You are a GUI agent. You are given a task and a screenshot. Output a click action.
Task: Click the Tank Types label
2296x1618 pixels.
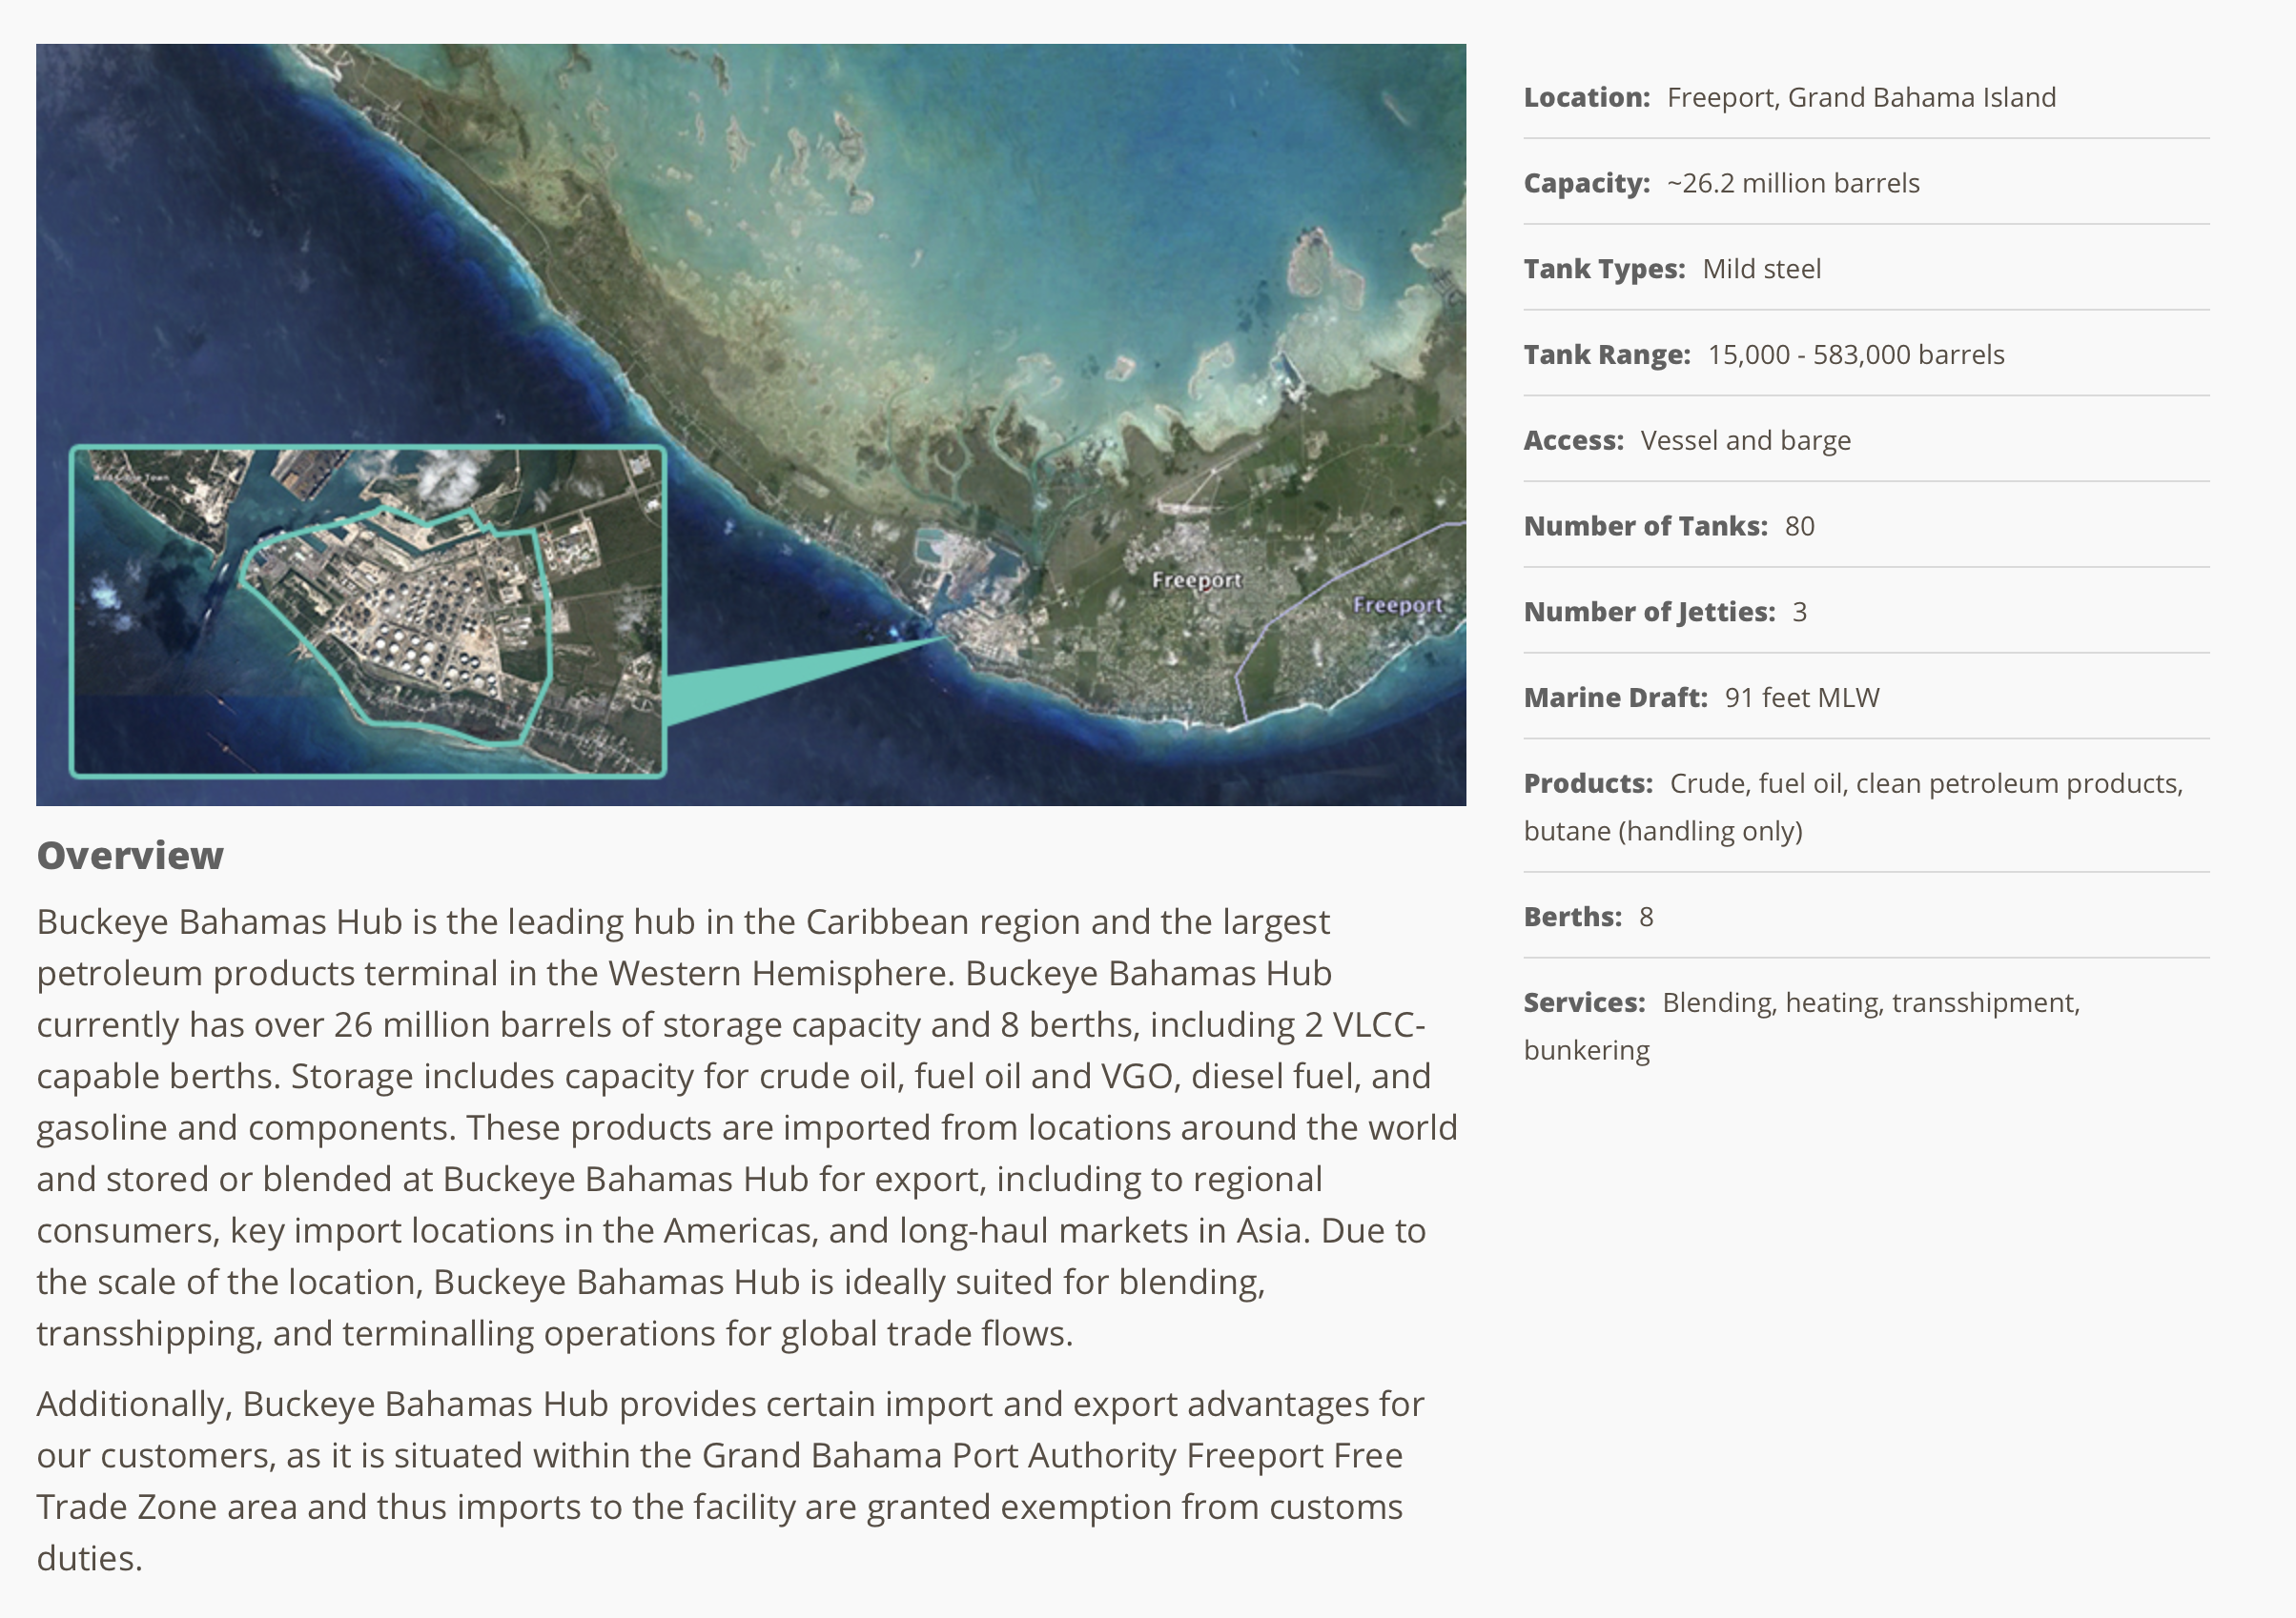click(x=1604, y=269)
